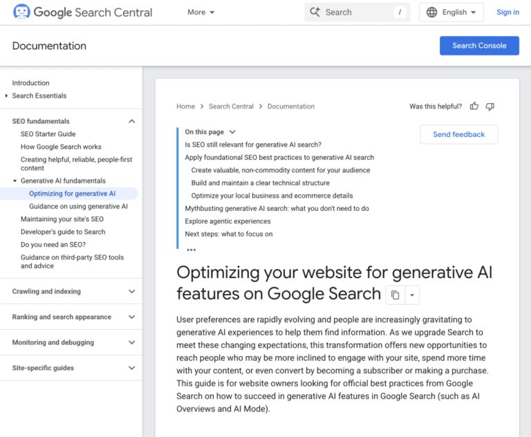Open How Google Search works page
The image size is (531, 437).
(61, 147)
